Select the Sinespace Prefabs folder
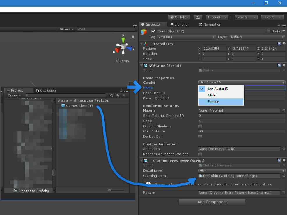The image size is (287, 215). pos(31,191)
